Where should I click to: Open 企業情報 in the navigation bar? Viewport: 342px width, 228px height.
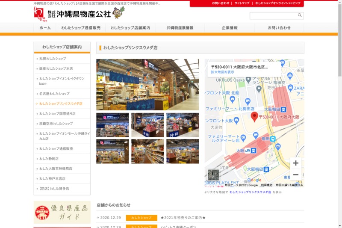coord(230,28)
